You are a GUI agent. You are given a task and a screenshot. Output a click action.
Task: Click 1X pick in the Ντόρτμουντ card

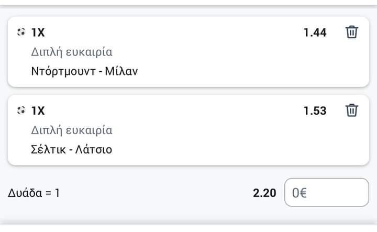pyautogui.click(x=38, y=32)
